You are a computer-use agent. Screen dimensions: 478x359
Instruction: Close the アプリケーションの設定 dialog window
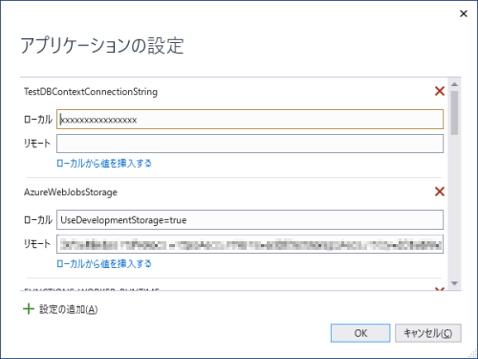pos(464,13)
